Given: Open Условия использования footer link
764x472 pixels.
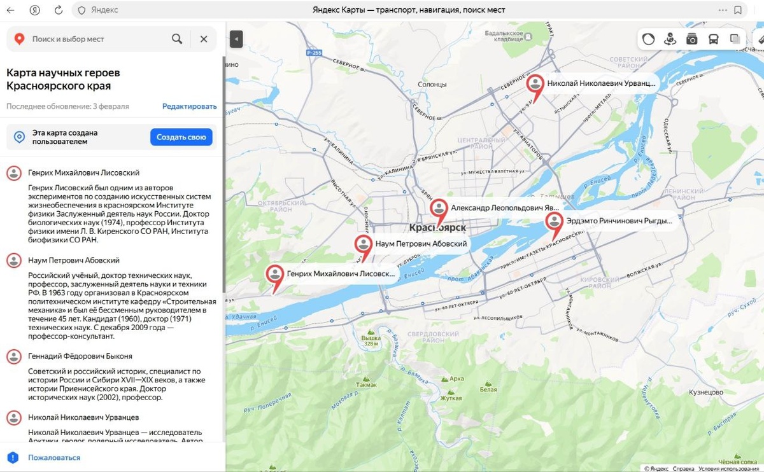Looking at the screenshot, I should pyautogui.click(x=728, y=469).
